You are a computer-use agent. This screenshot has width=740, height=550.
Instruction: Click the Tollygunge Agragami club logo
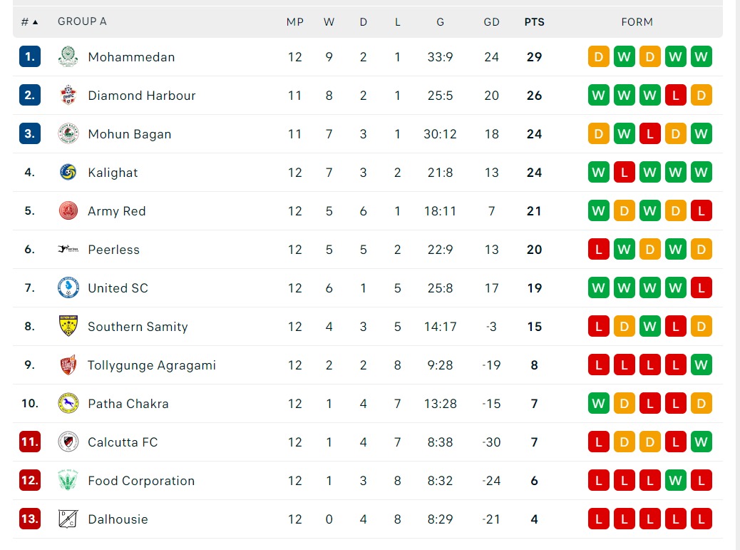(x=68, y=365)
